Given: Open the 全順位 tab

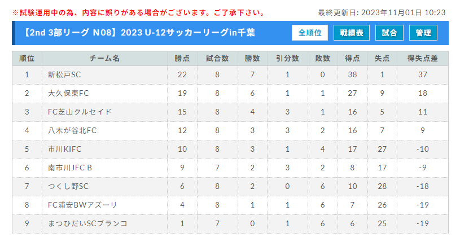Looking at the screenshot, I should tap(310, 33).
